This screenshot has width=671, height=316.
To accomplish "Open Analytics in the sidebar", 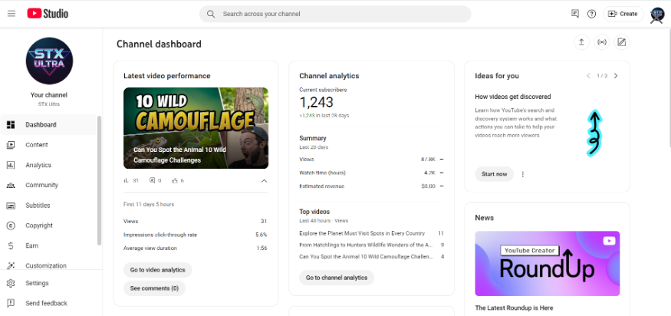I will (48, 165).
